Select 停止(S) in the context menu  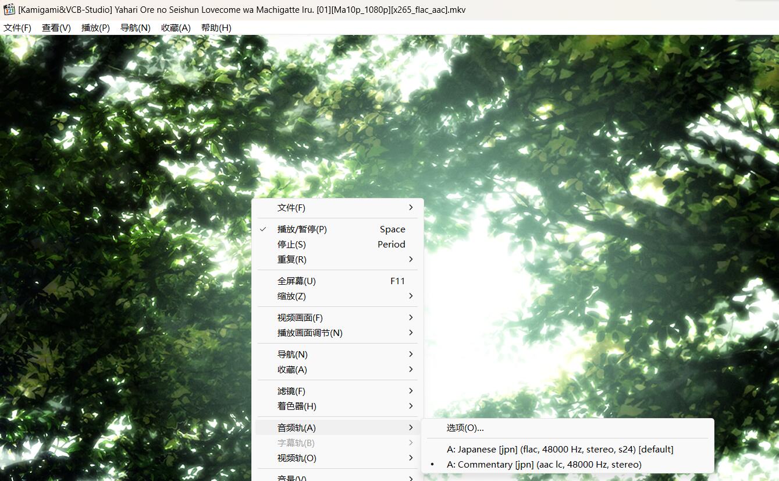tap(337, 245)
